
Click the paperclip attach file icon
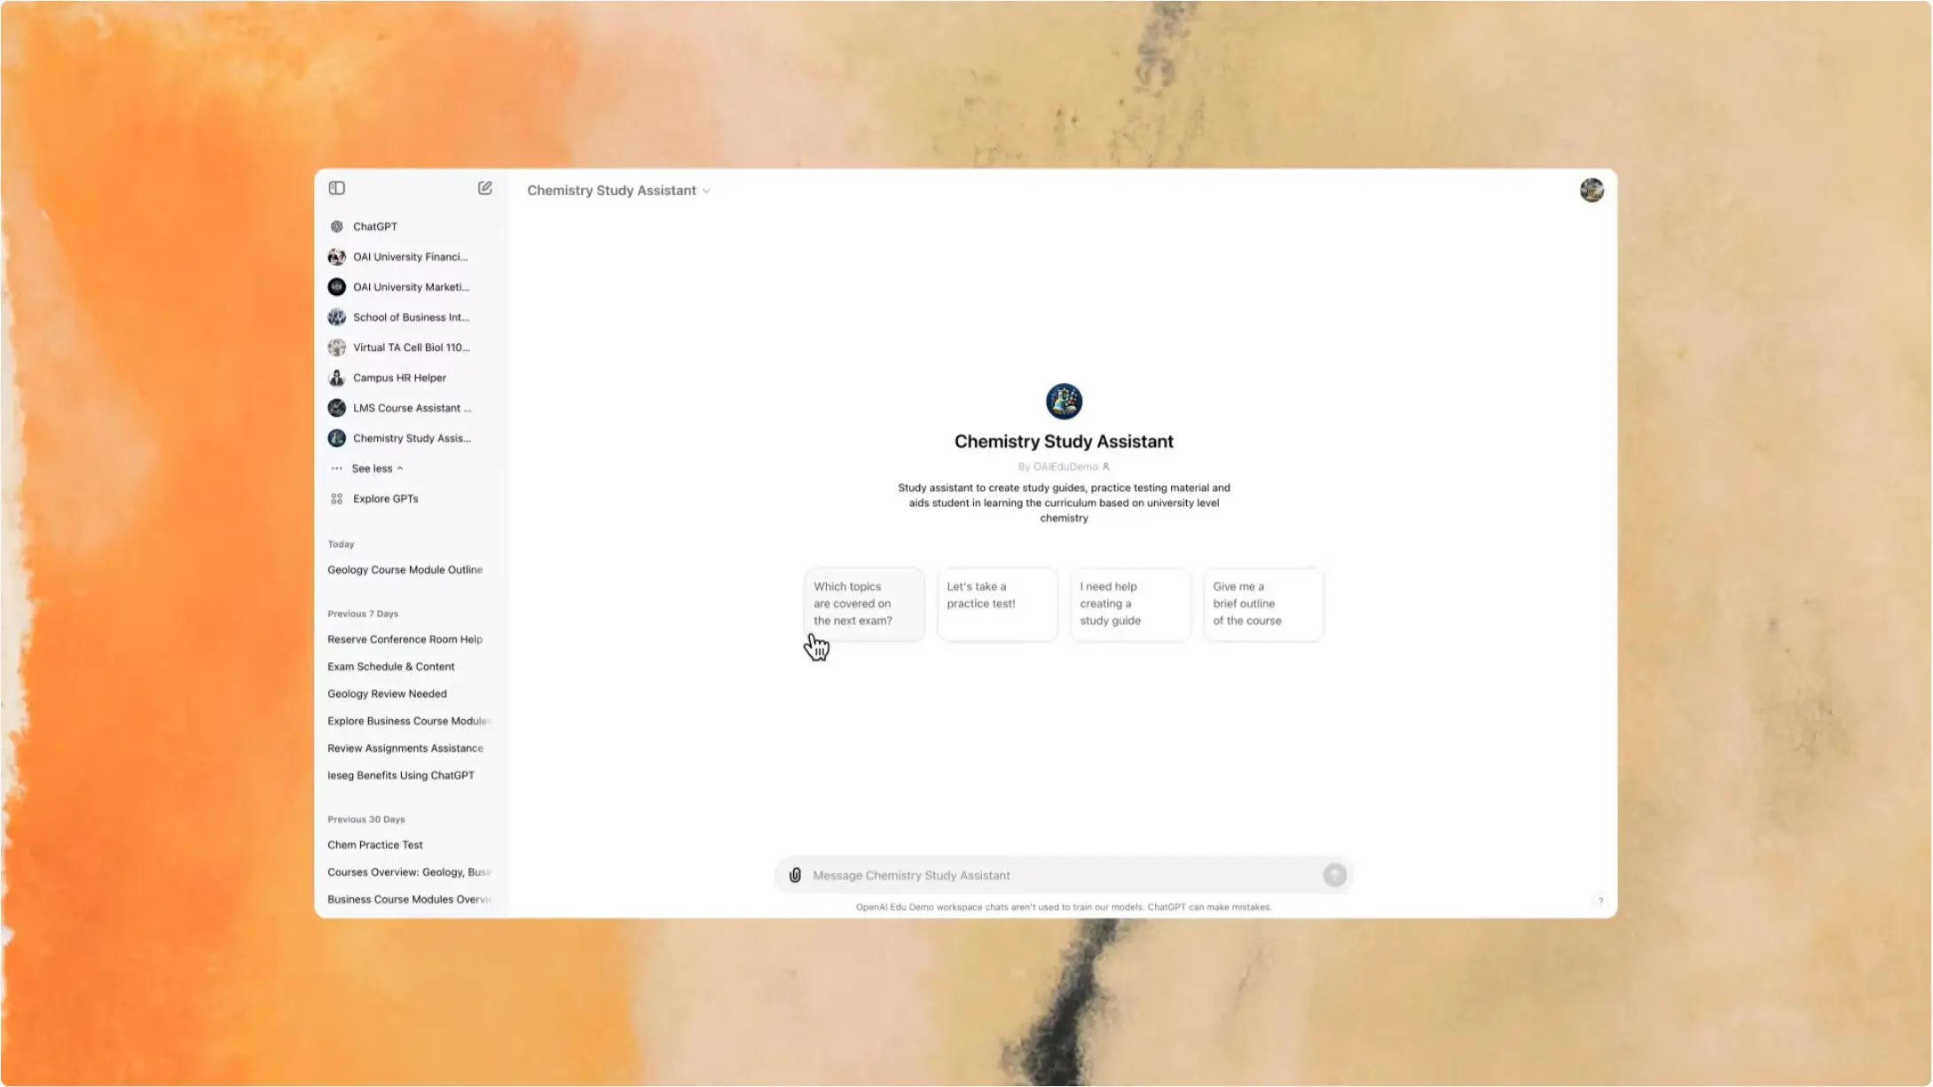(x=795, y=875)
